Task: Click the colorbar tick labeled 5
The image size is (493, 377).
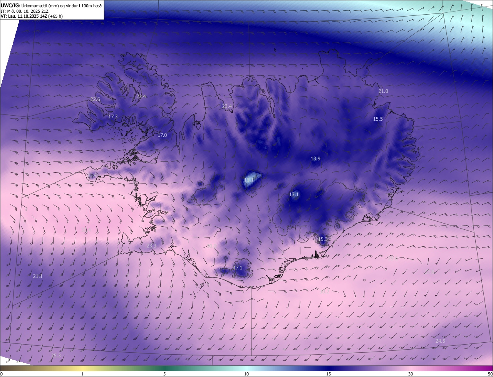Action: 164,374
